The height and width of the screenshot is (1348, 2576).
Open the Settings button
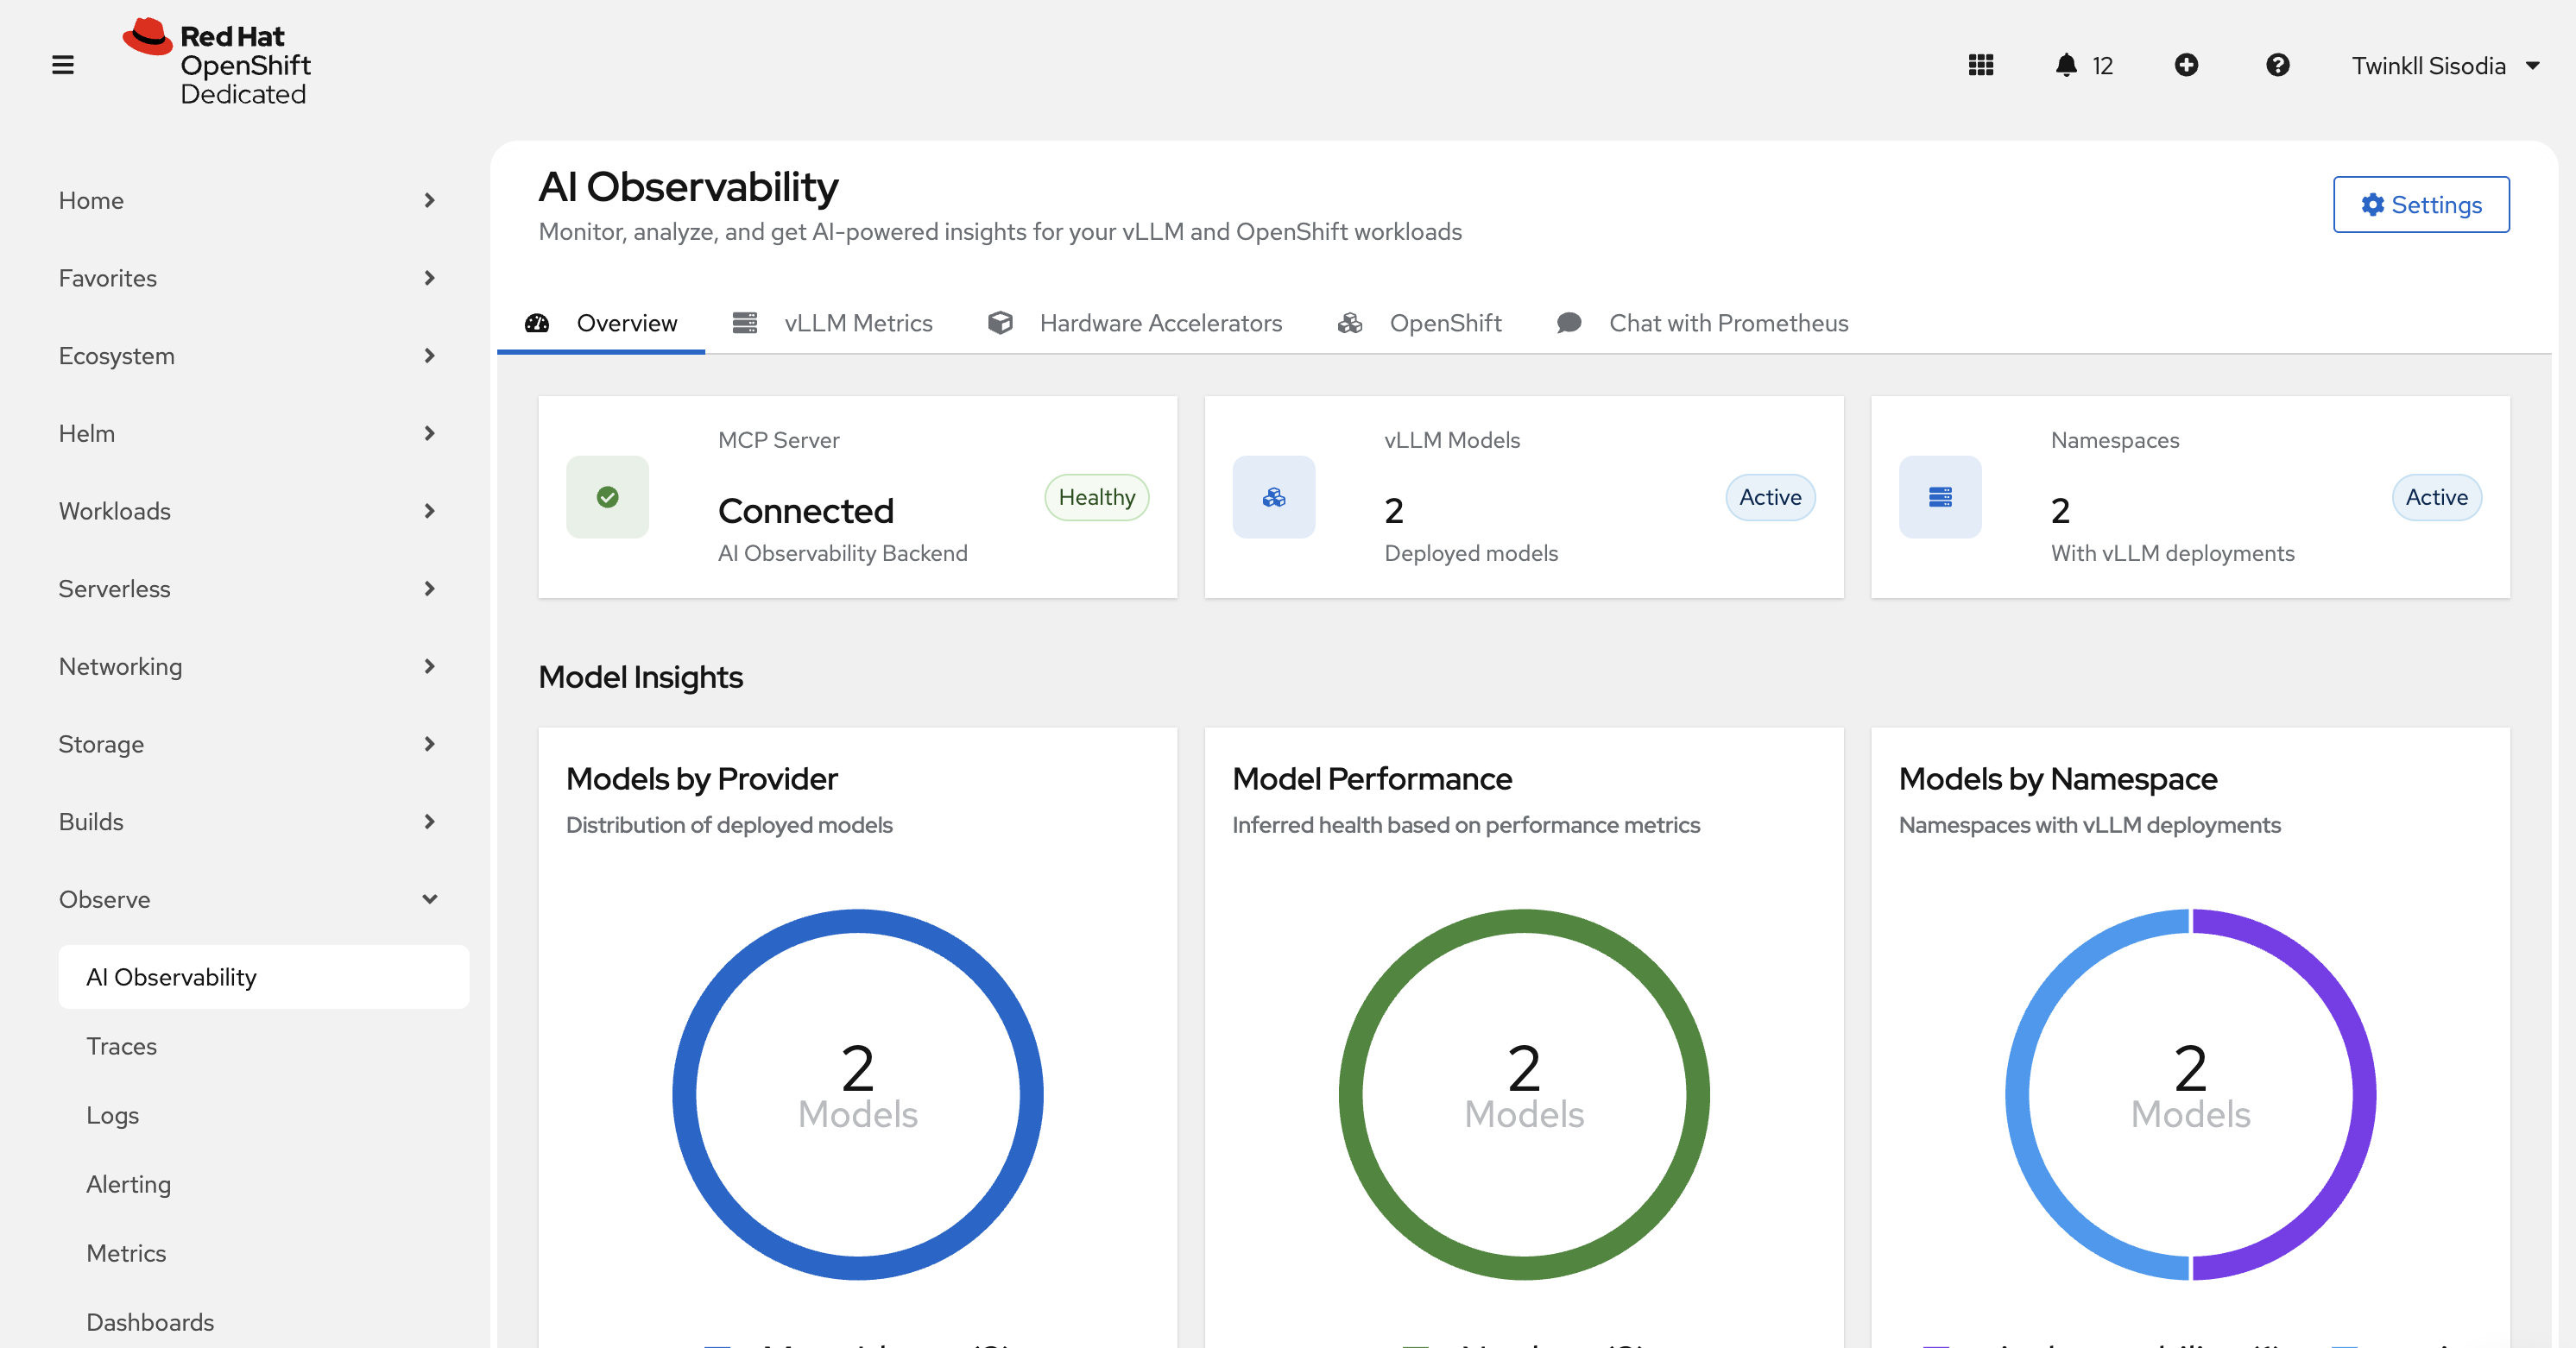click(x=2421, y=204)
